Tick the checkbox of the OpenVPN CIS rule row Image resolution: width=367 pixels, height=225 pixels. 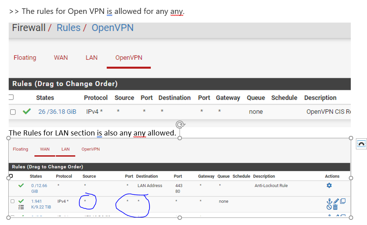pos(13,112)
